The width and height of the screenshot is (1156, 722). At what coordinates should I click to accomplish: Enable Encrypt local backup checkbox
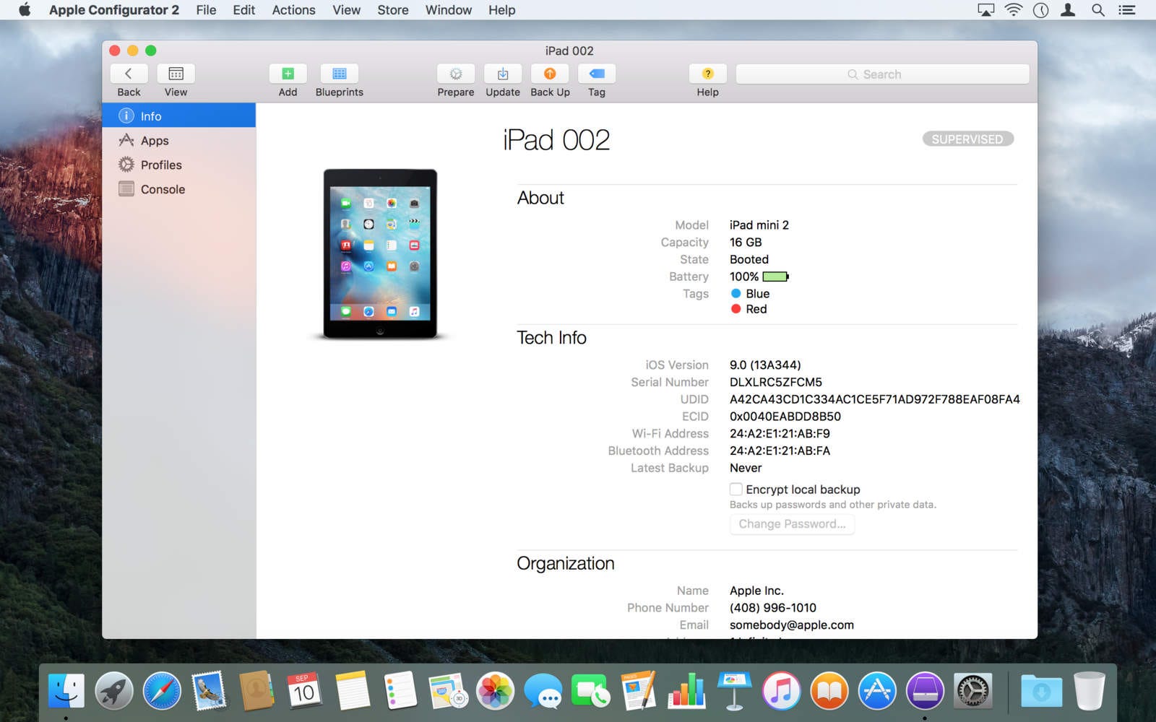coord(736,490)
